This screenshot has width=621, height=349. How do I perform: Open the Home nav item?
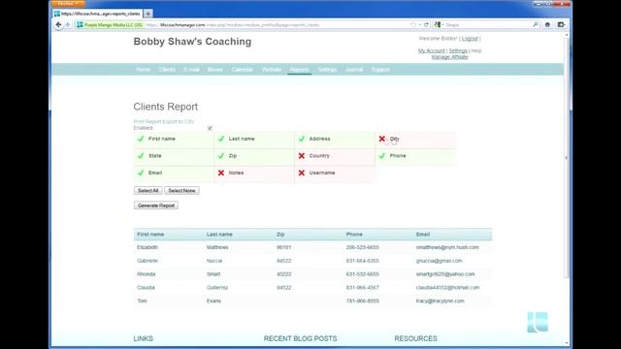click(x=143, y=70)
